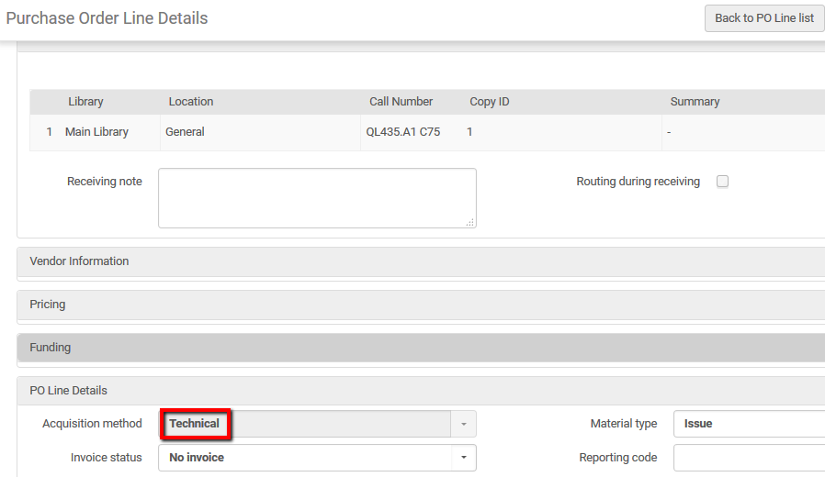
Task: Expand the Pricing section
Action: click(x=48, y=305)
